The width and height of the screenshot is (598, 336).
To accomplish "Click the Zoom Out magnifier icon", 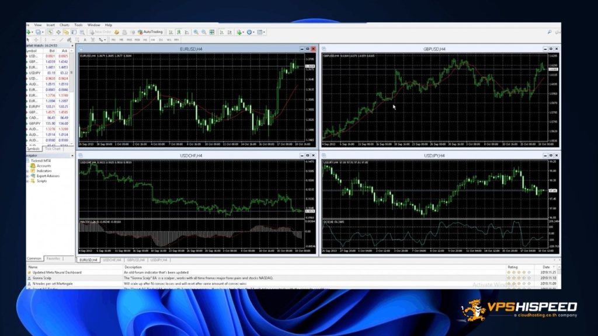I will point(204,32).
